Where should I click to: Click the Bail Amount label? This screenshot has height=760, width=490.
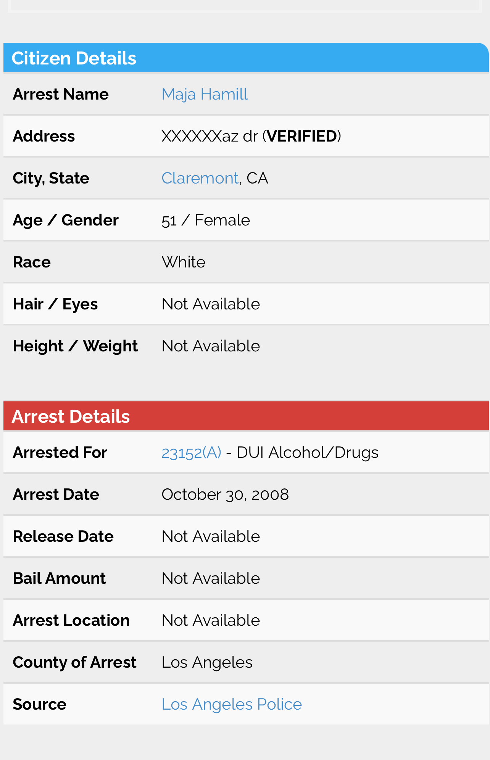pyautogui.click(x=59, y=578)
